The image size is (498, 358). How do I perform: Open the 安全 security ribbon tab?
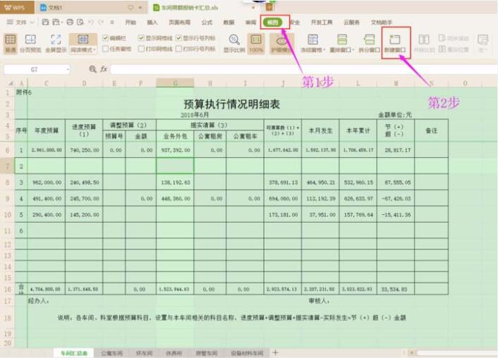click(296, 23)
